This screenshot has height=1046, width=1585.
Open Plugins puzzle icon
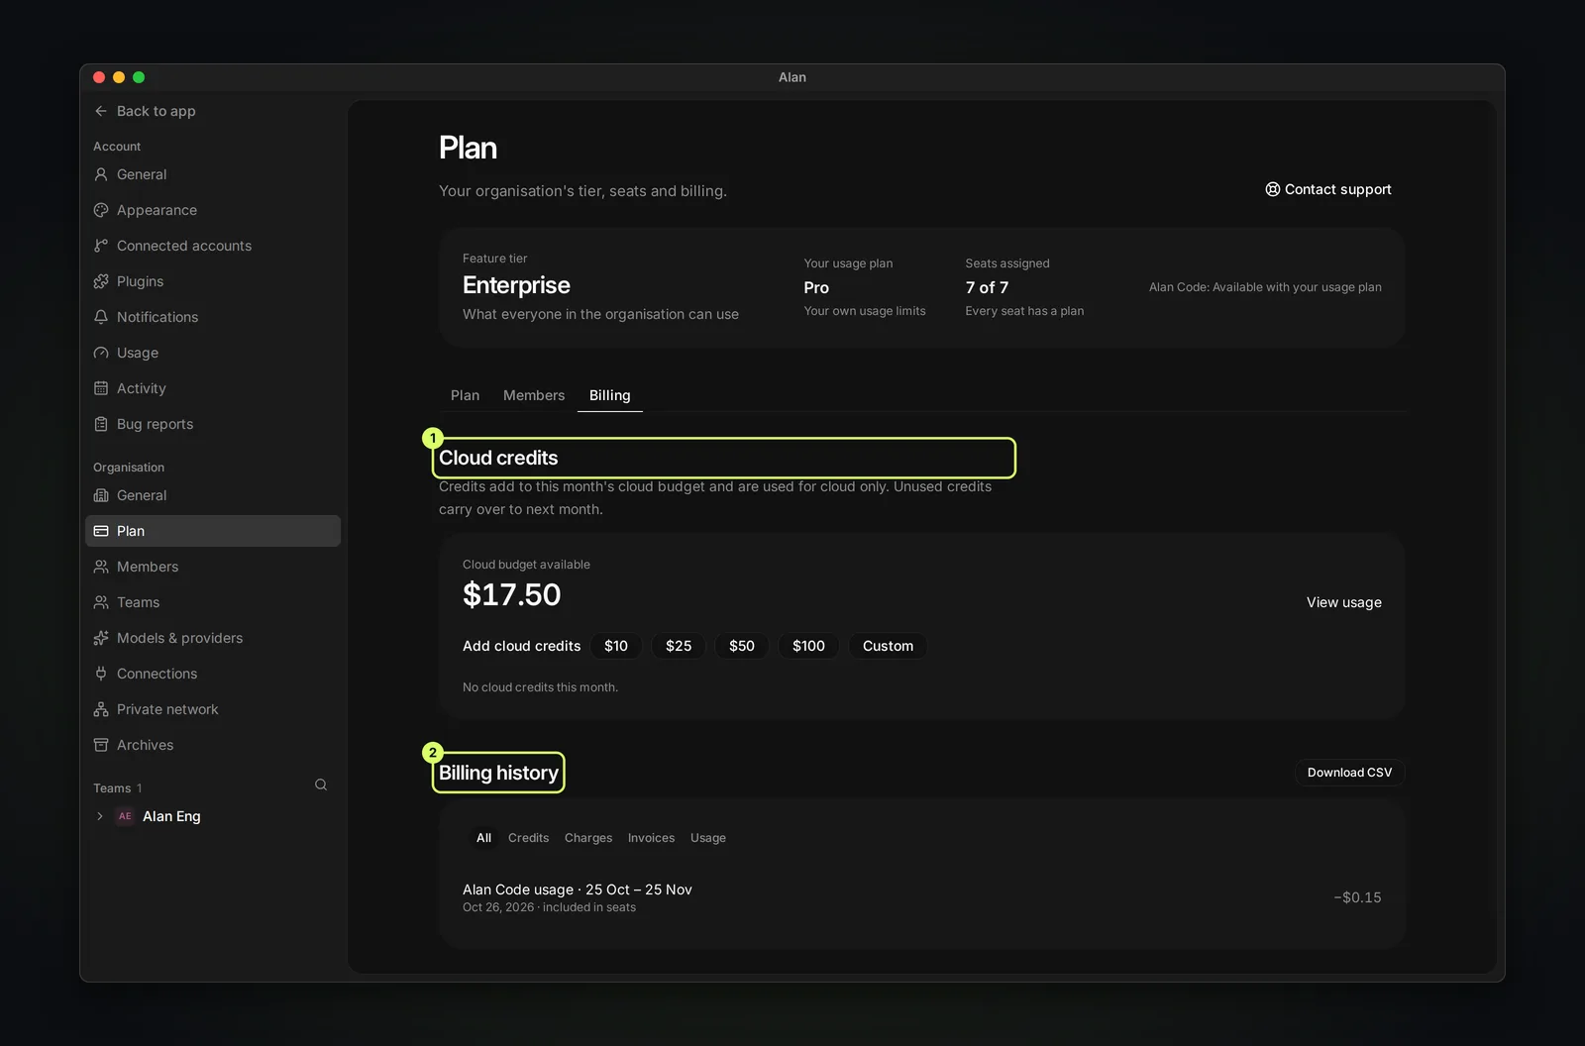pyautogui.click(x=101, y=281)
